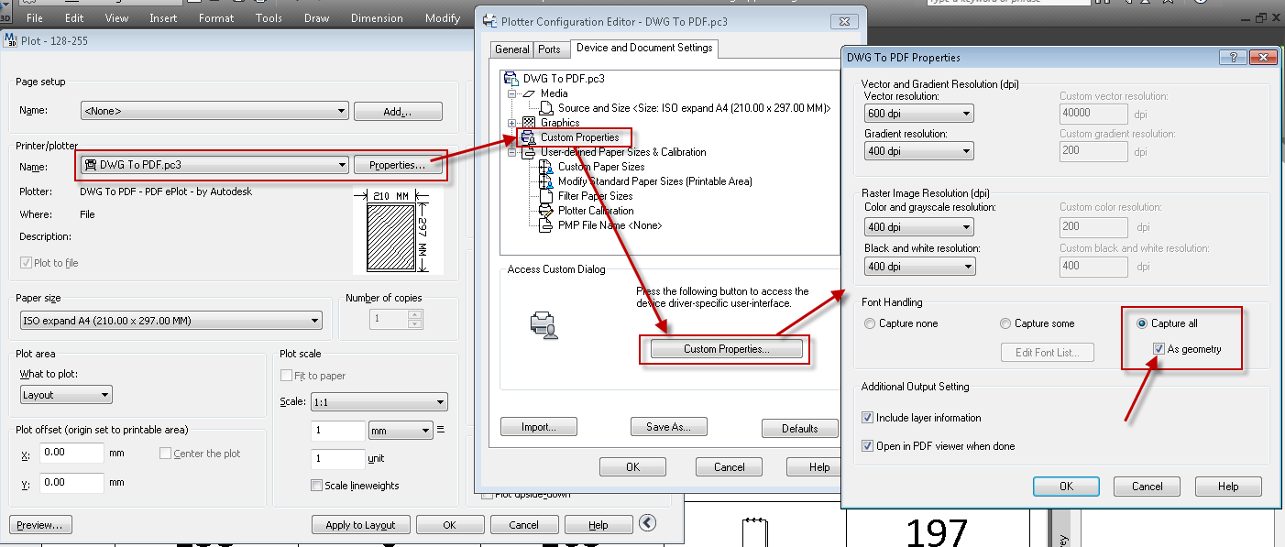This screenshot has height=547, width=1285.
Task: Select the Custom Properties tree row
Action: [579, 137]
